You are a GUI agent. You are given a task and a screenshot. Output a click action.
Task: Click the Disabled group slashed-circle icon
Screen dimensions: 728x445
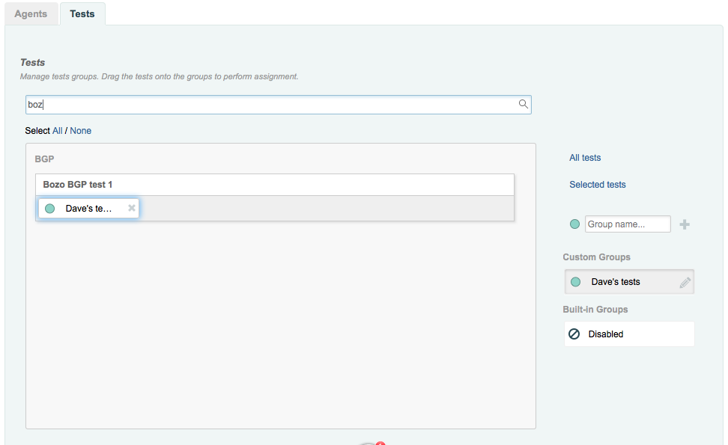(x=574, y=334)
